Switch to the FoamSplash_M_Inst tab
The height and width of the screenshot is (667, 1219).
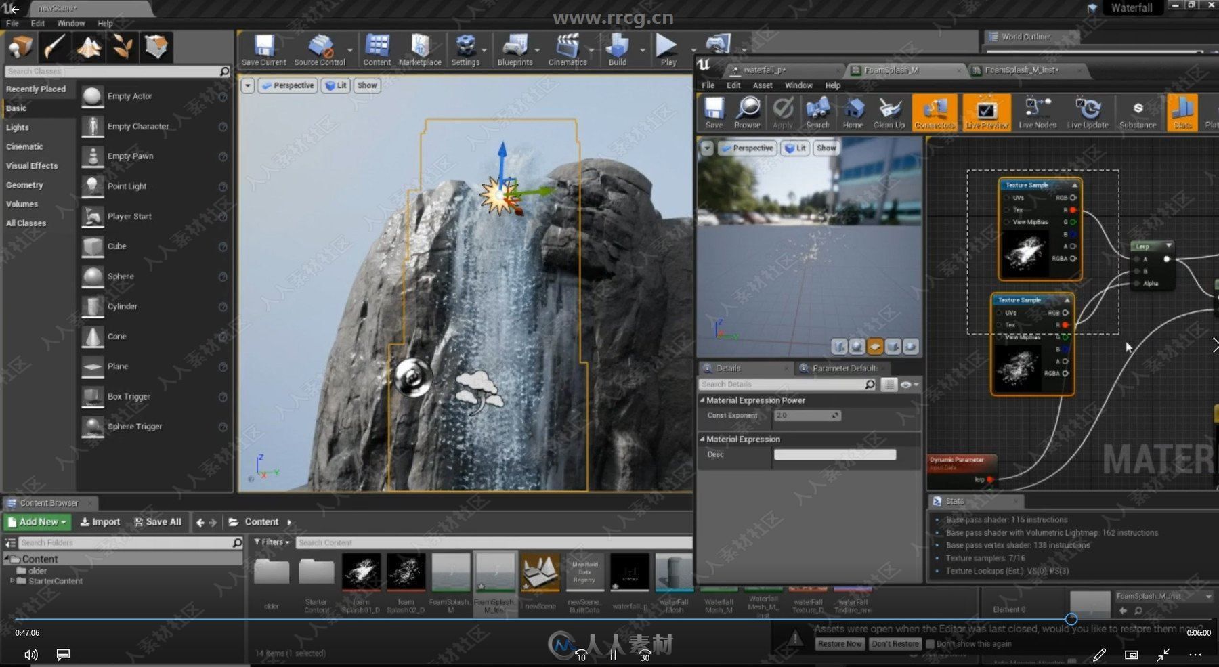(1021, 70)
